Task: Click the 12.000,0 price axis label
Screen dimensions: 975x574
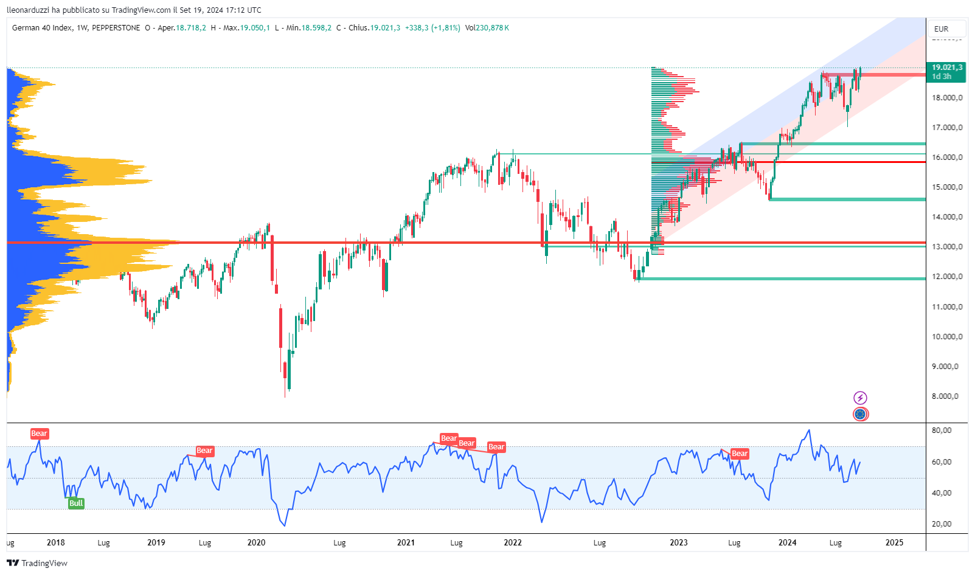Action: pos(948,277)
